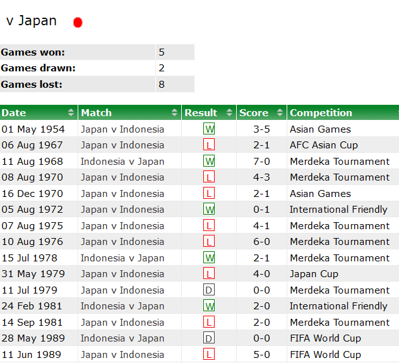Sort table by the Score column

pyautogui.click(x=261, y=113)
